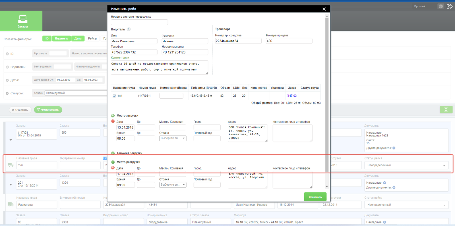Screen dimensions: 455x226
Task: Open the Заказы section icon
Action: [x=22, y=19]
